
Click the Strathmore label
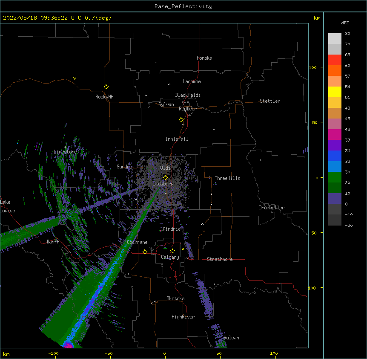point(220,259)
